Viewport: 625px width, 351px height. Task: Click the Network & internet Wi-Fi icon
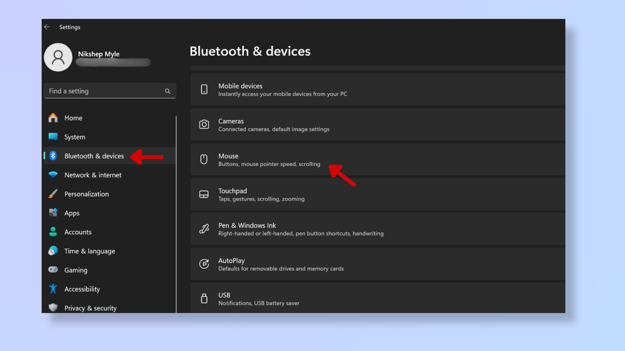[54, 175]
